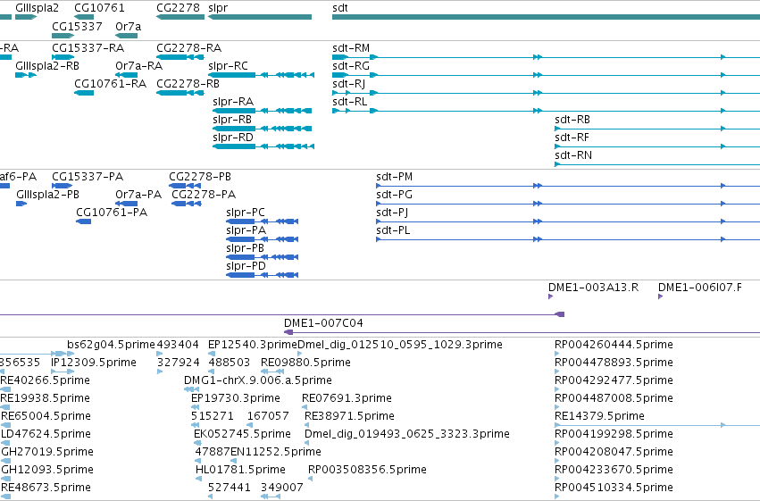Screen dimensions: 760x501
Task: Select the RE38971.5prime marker
Action: pyautogui.click(x=307, y=425)
